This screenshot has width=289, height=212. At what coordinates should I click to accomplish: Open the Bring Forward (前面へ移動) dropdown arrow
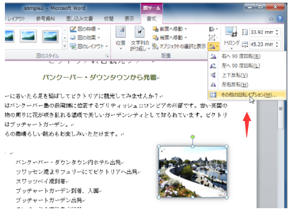tap(186, 29)
